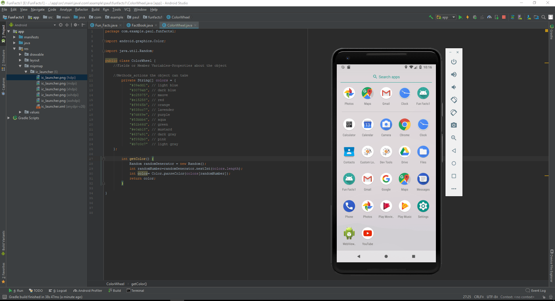Toggle the Device File Explorer window
Screen dimensions: 555x301
pos(552,266)
